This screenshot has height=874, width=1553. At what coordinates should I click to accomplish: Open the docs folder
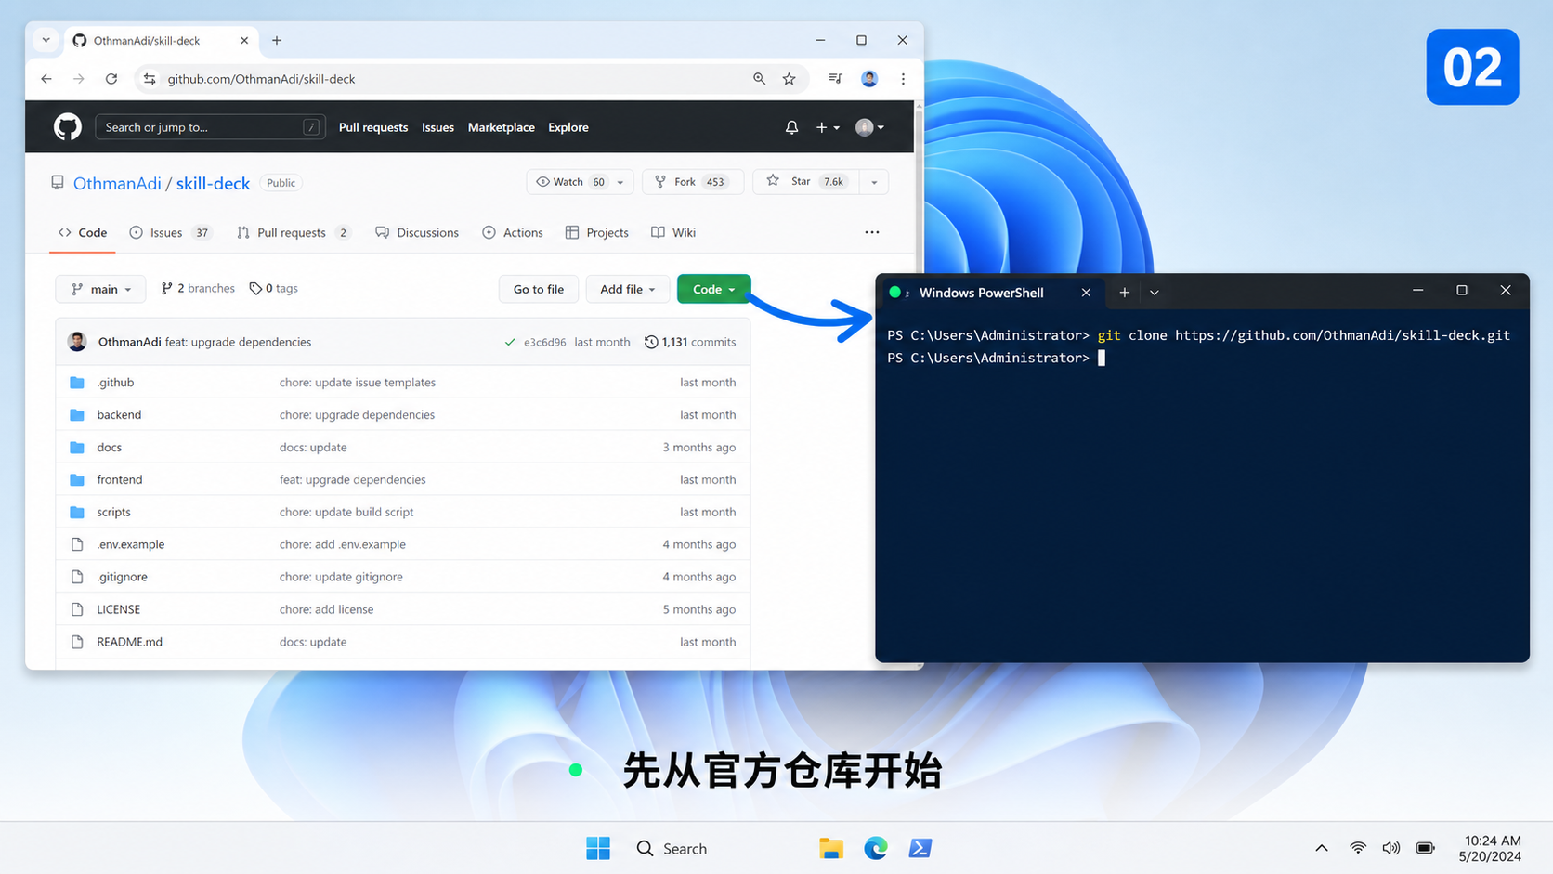pyautogui.click(x=109, y=447)
